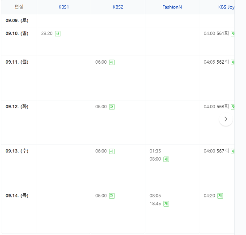Select the 09.11. (월) date row
The width and height of the screenshot is (246, 235).
click(17, 62)
